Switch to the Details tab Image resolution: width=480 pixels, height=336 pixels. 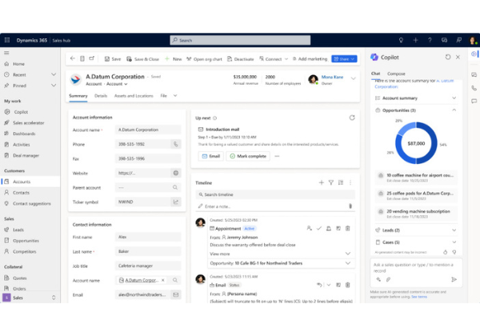click(x=101, y=95)
